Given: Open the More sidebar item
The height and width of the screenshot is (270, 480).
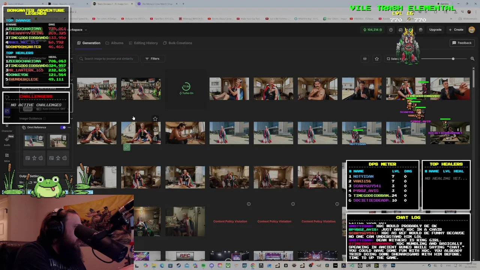Looking at the screenshot, I should (x=7, y=157).
